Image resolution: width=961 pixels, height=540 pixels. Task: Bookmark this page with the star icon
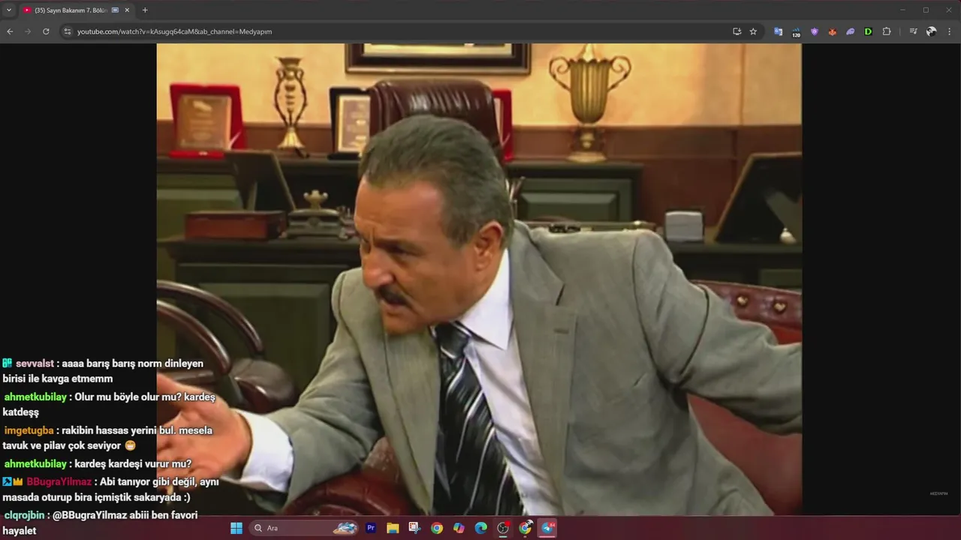click(x=753, y=31)
